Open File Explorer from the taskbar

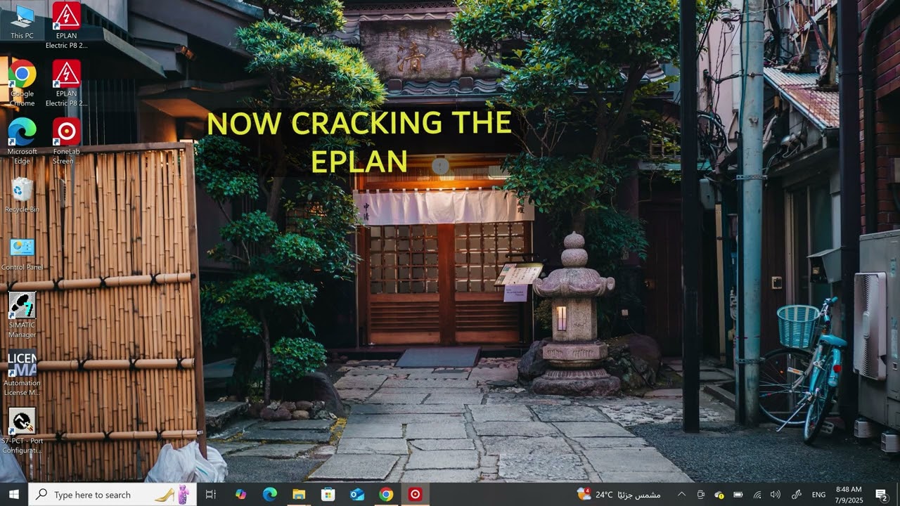(x=299, y=495)
